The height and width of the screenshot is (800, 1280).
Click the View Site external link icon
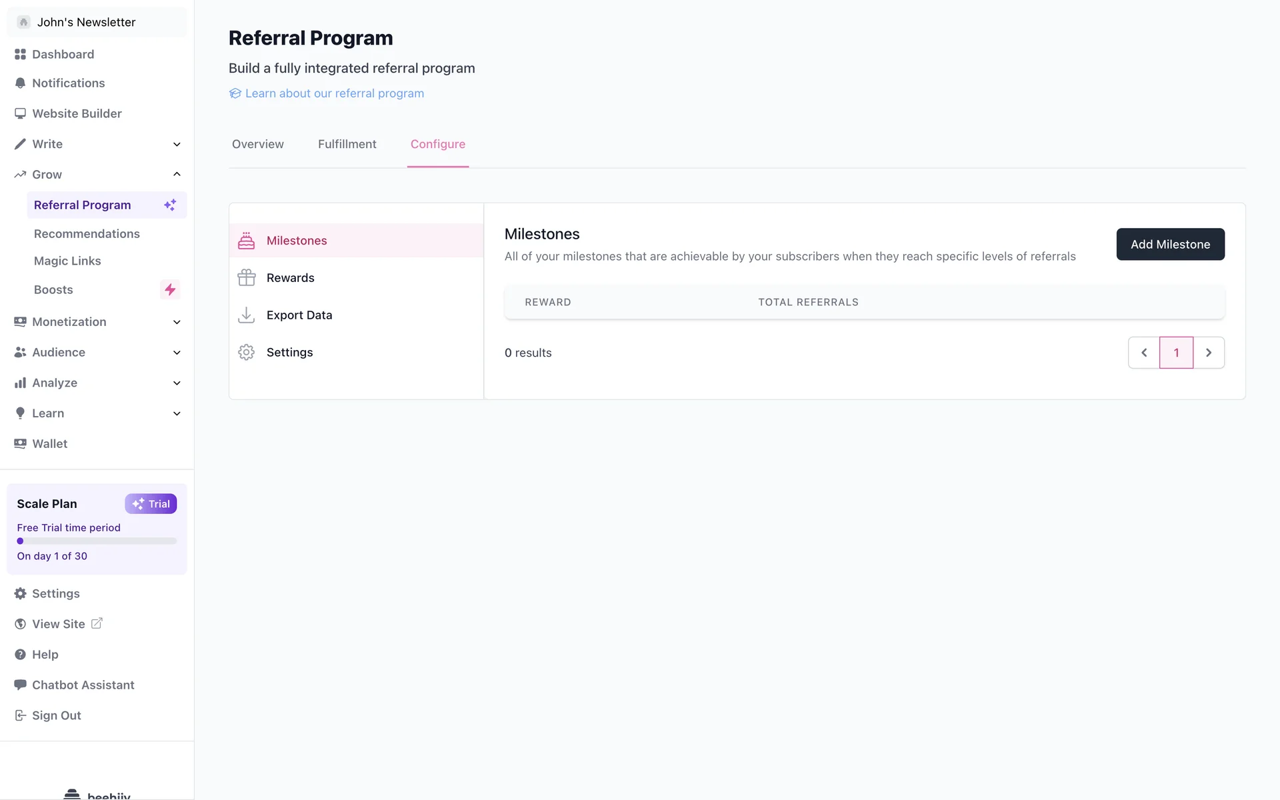pyautogui.click(x=97, y=623)
